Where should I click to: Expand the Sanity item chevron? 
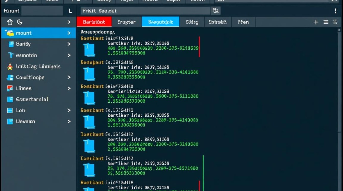point(69,44)
